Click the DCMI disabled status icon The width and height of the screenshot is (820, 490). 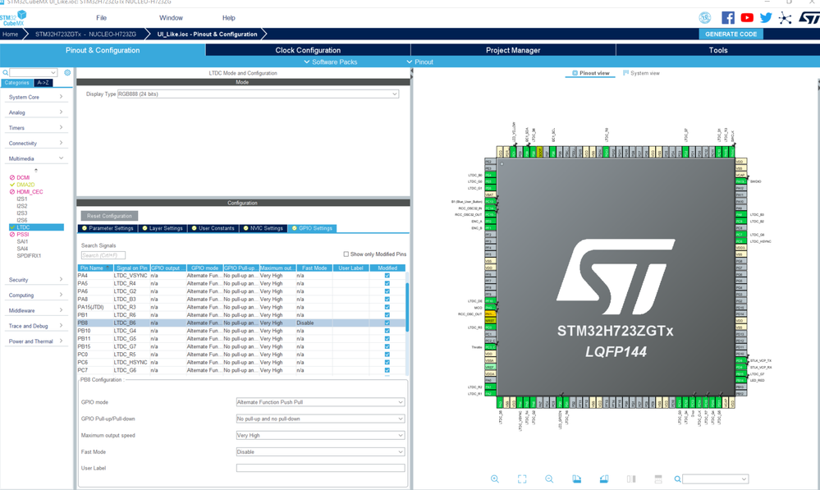point(12,178)
